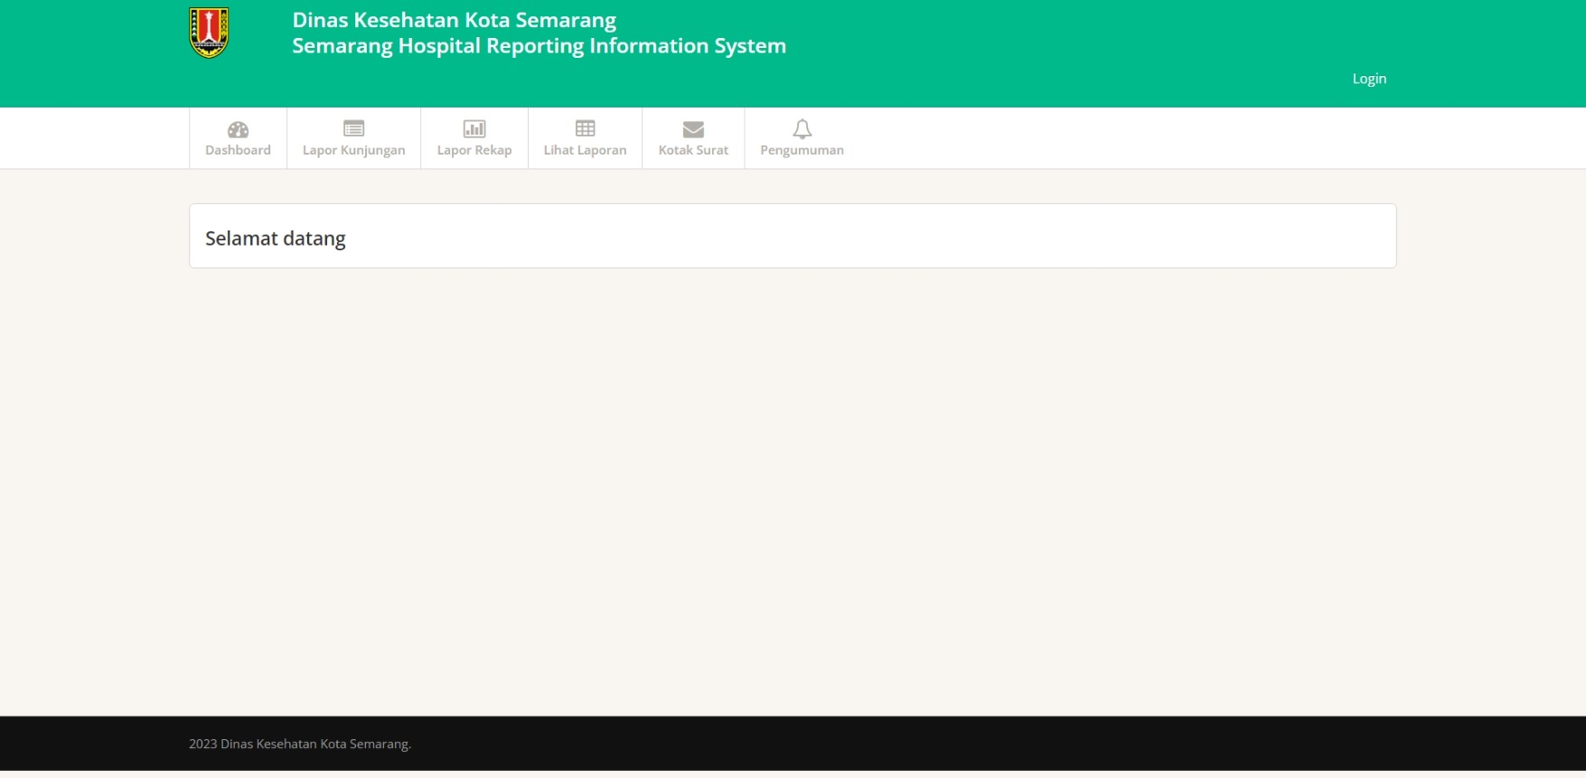Click the Login link in header
Screen dimensions: 1586x778
pos(1368,79)
